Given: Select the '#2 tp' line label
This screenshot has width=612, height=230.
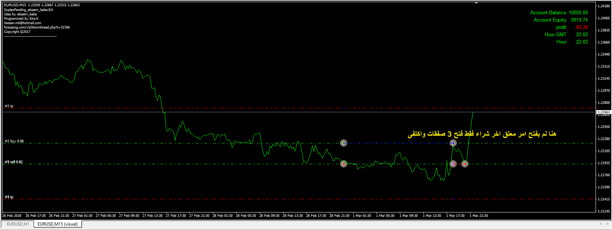Looking at the screenshot, I should 9,106.
